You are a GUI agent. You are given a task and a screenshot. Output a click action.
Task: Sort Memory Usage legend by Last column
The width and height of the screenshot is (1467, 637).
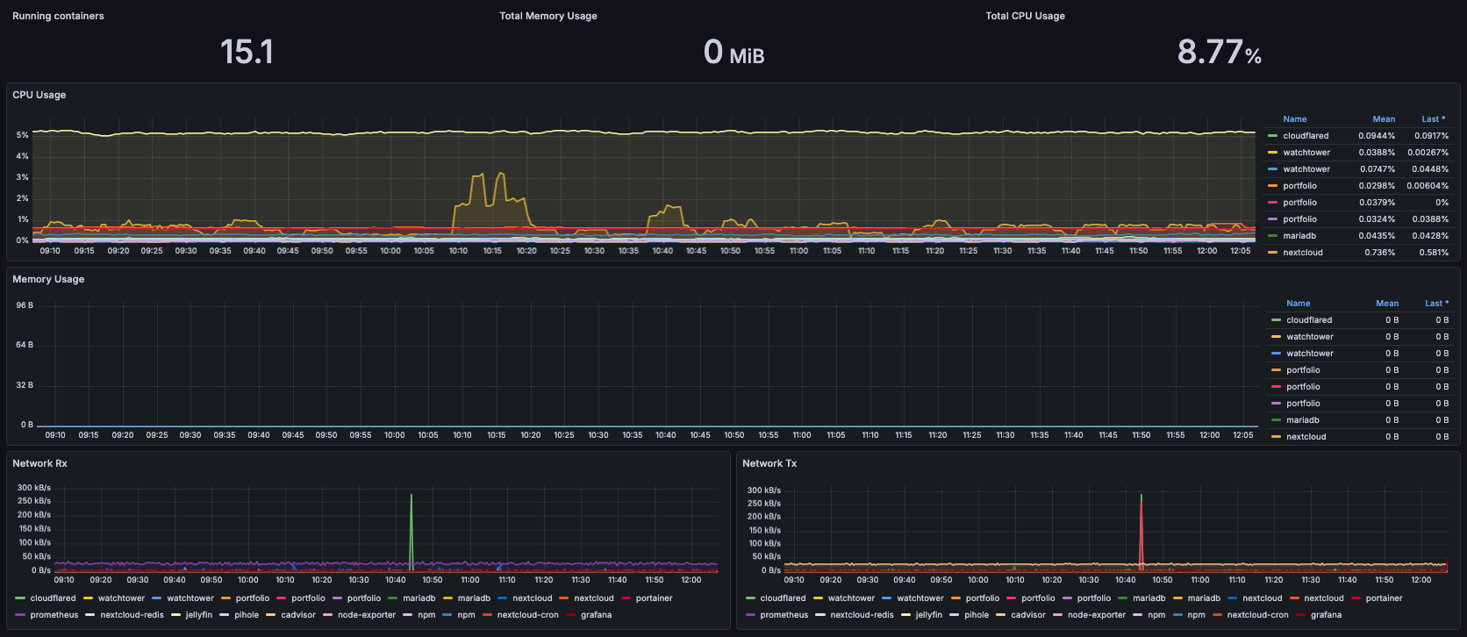[1436, 304]
